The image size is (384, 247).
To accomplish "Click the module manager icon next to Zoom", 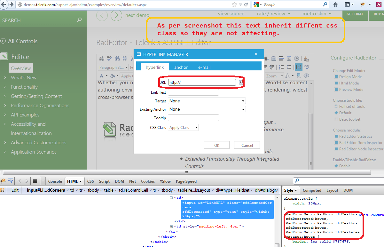I will (x=287, y=76).
